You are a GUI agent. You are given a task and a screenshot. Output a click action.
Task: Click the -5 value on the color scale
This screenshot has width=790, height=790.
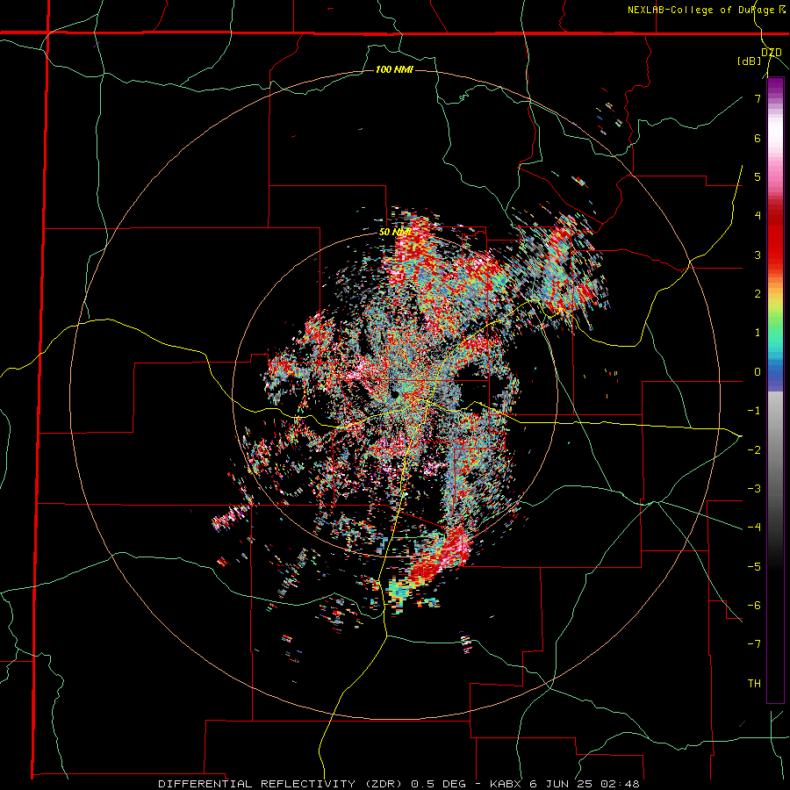[x=754, y=567]
